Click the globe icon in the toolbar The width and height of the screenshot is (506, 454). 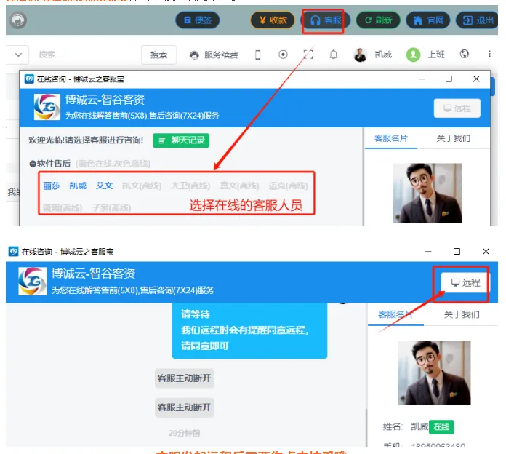[465, 55]
